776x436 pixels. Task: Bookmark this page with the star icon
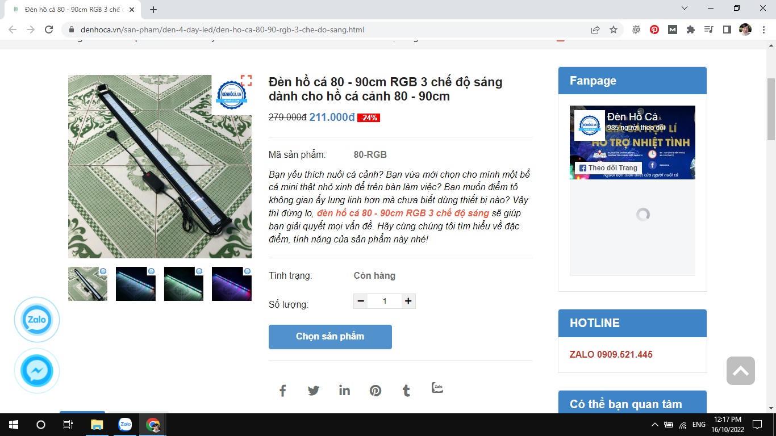tap(614, 30)
